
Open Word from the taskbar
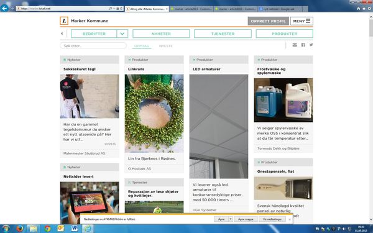pyautogui.click(x=75, y=229)
